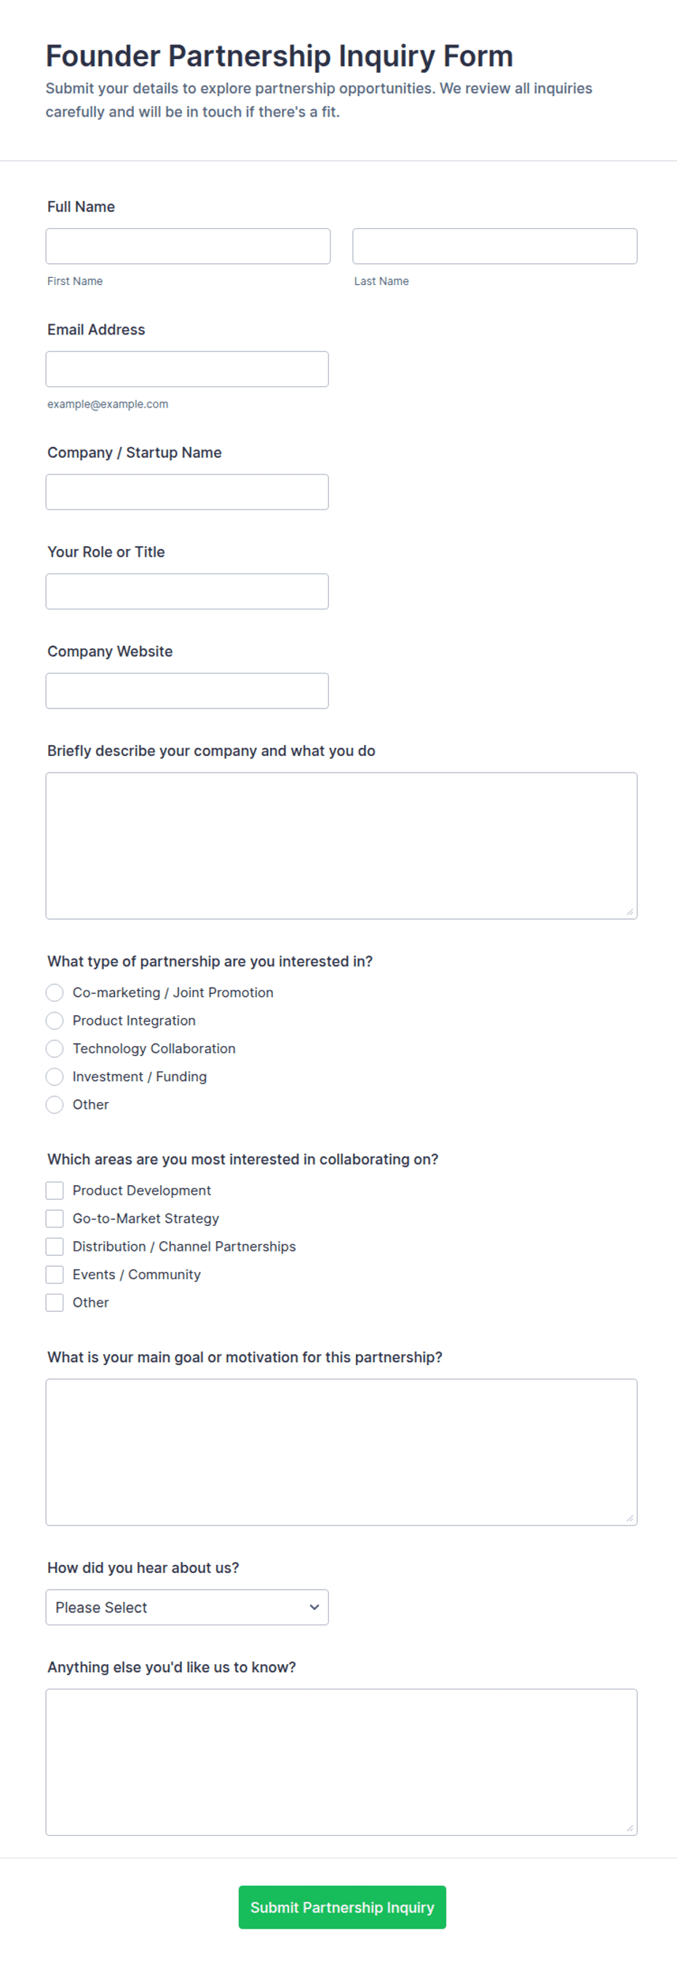677x1965 pixels.
Task: Click the First Name input field
Action: pyautogui.click(x=188, y=246)
